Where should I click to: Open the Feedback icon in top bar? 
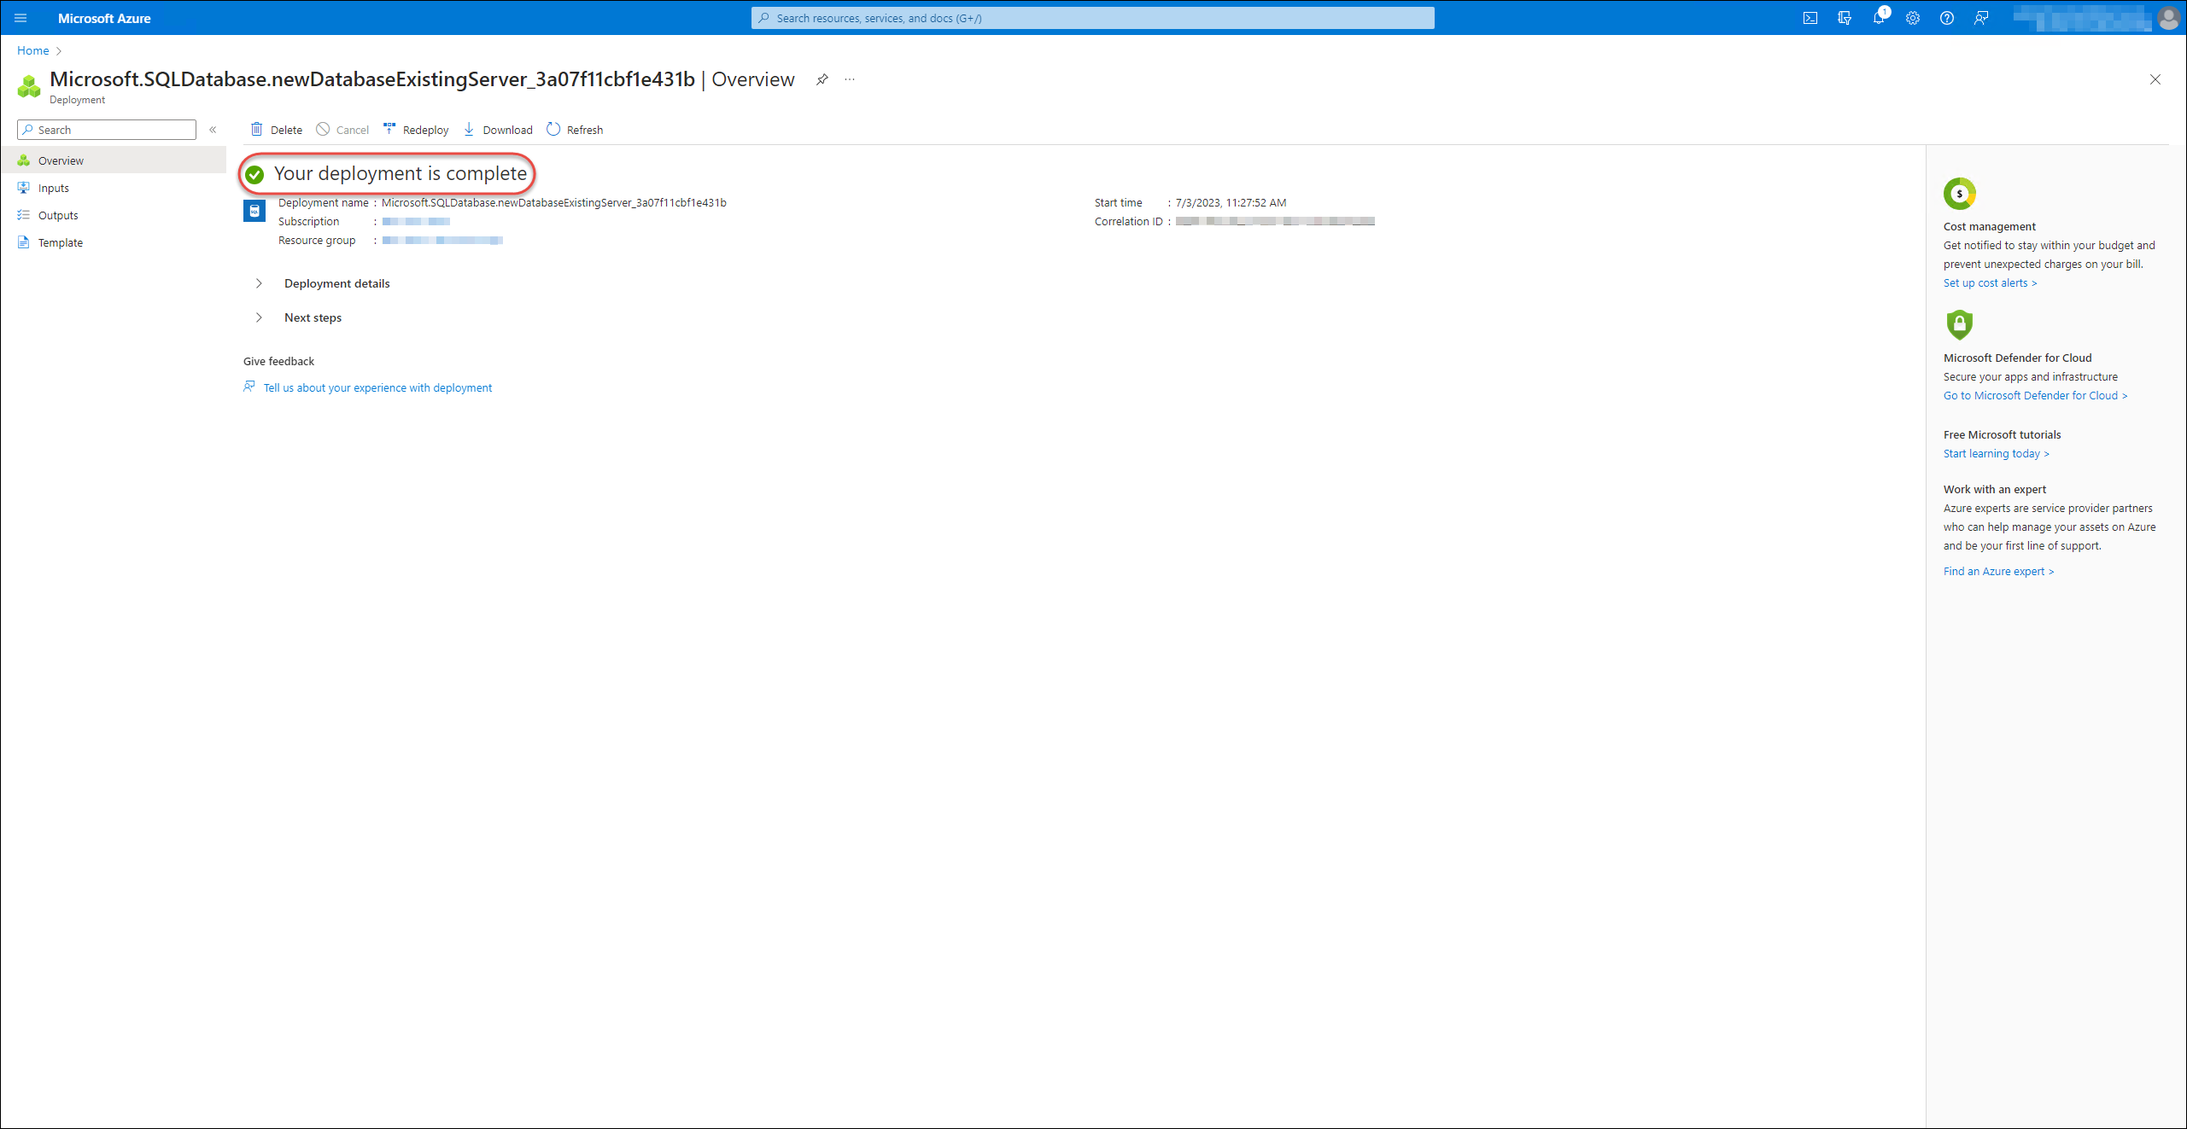1980,18
